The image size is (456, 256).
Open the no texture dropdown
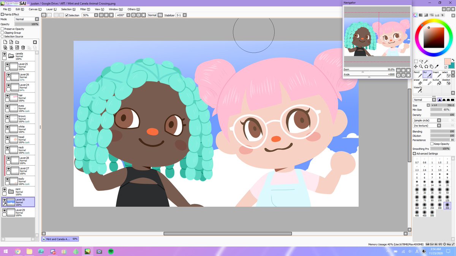tap(439, 125)
